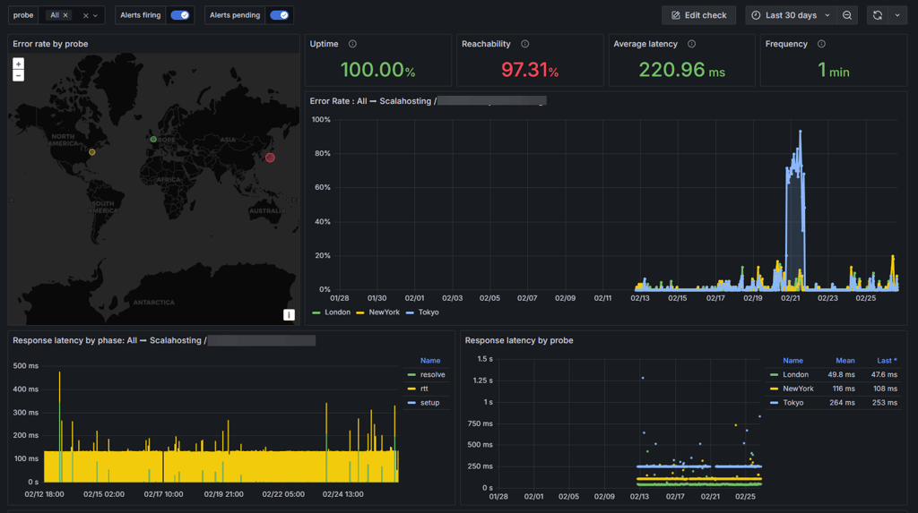Click the 220.96 ms latency value
The height and width of the screenshot is (513, 918).
click(x=681, y=70)
